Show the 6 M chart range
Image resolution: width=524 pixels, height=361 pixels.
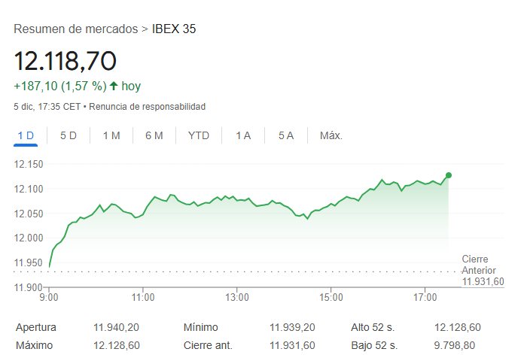[x=154, y=135]
